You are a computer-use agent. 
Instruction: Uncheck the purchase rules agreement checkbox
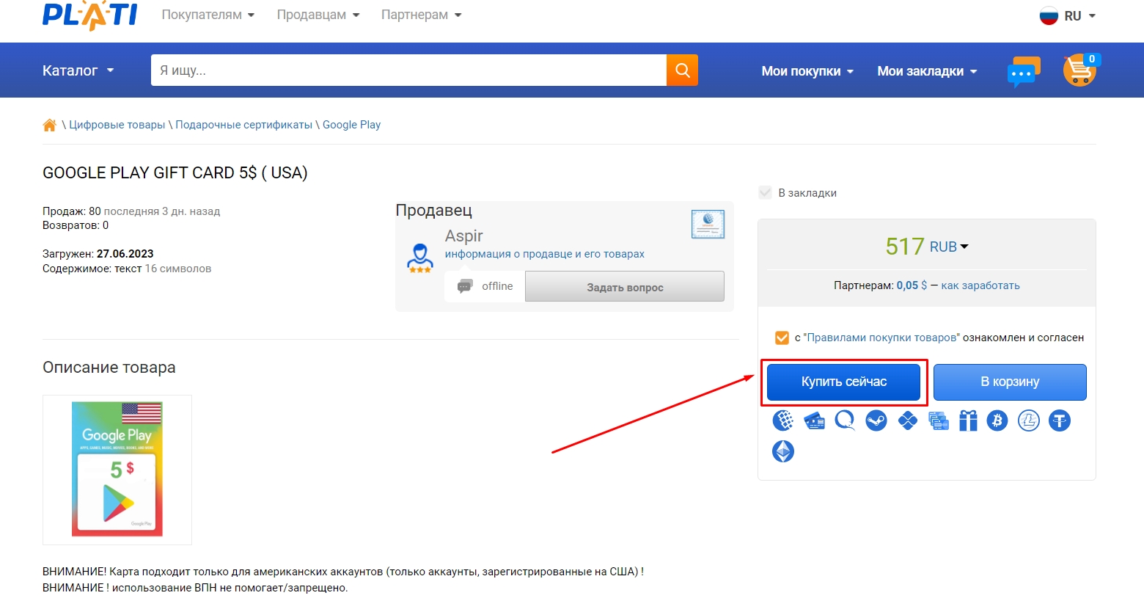pos(782,338)
